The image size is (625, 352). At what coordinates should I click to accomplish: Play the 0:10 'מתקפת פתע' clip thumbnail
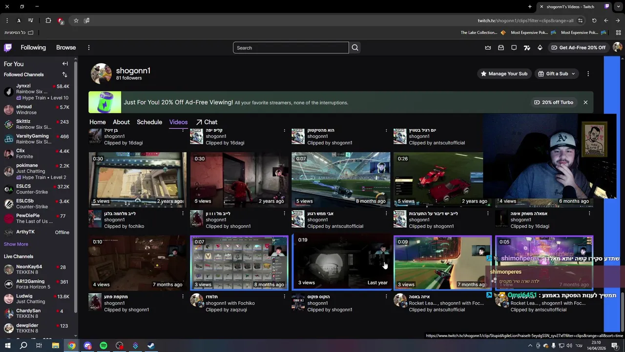pos(138,263)
